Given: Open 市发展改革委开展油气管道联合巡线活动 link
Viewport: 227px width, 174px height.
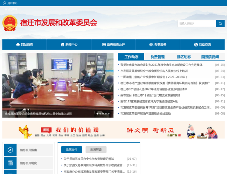Looking at the screenshot, I should pyautogui.click(x=146, y=113).
